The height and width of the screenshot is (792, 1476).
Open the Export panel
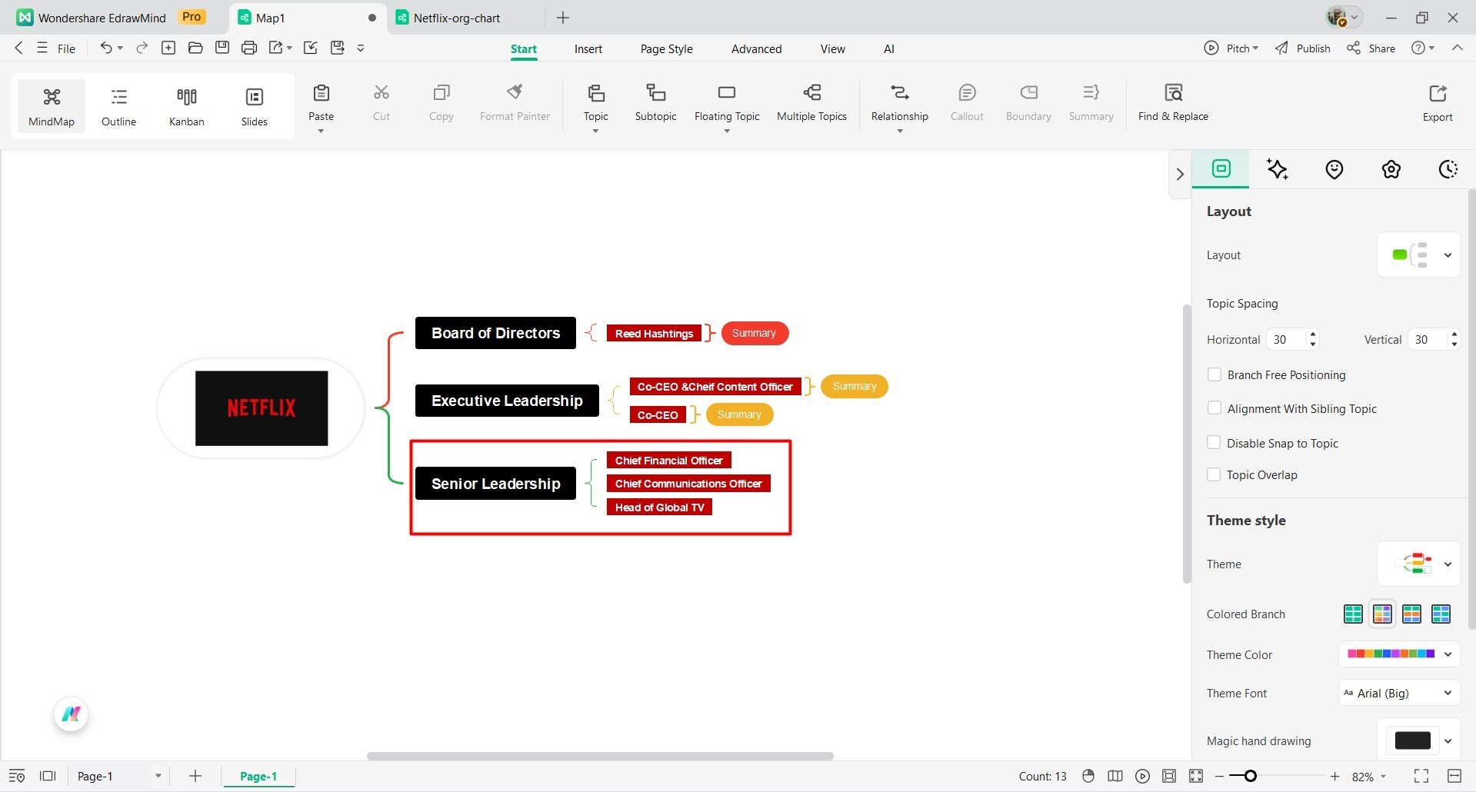click(x=1437, y=101)
